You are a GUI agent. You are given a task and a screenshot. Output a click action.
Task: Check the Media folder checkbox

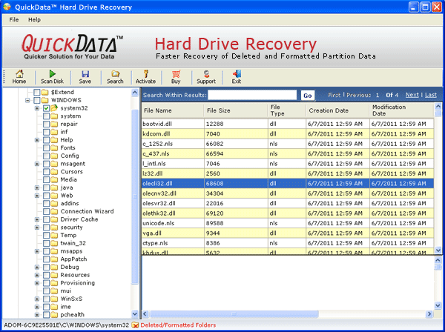pos(47,179)
